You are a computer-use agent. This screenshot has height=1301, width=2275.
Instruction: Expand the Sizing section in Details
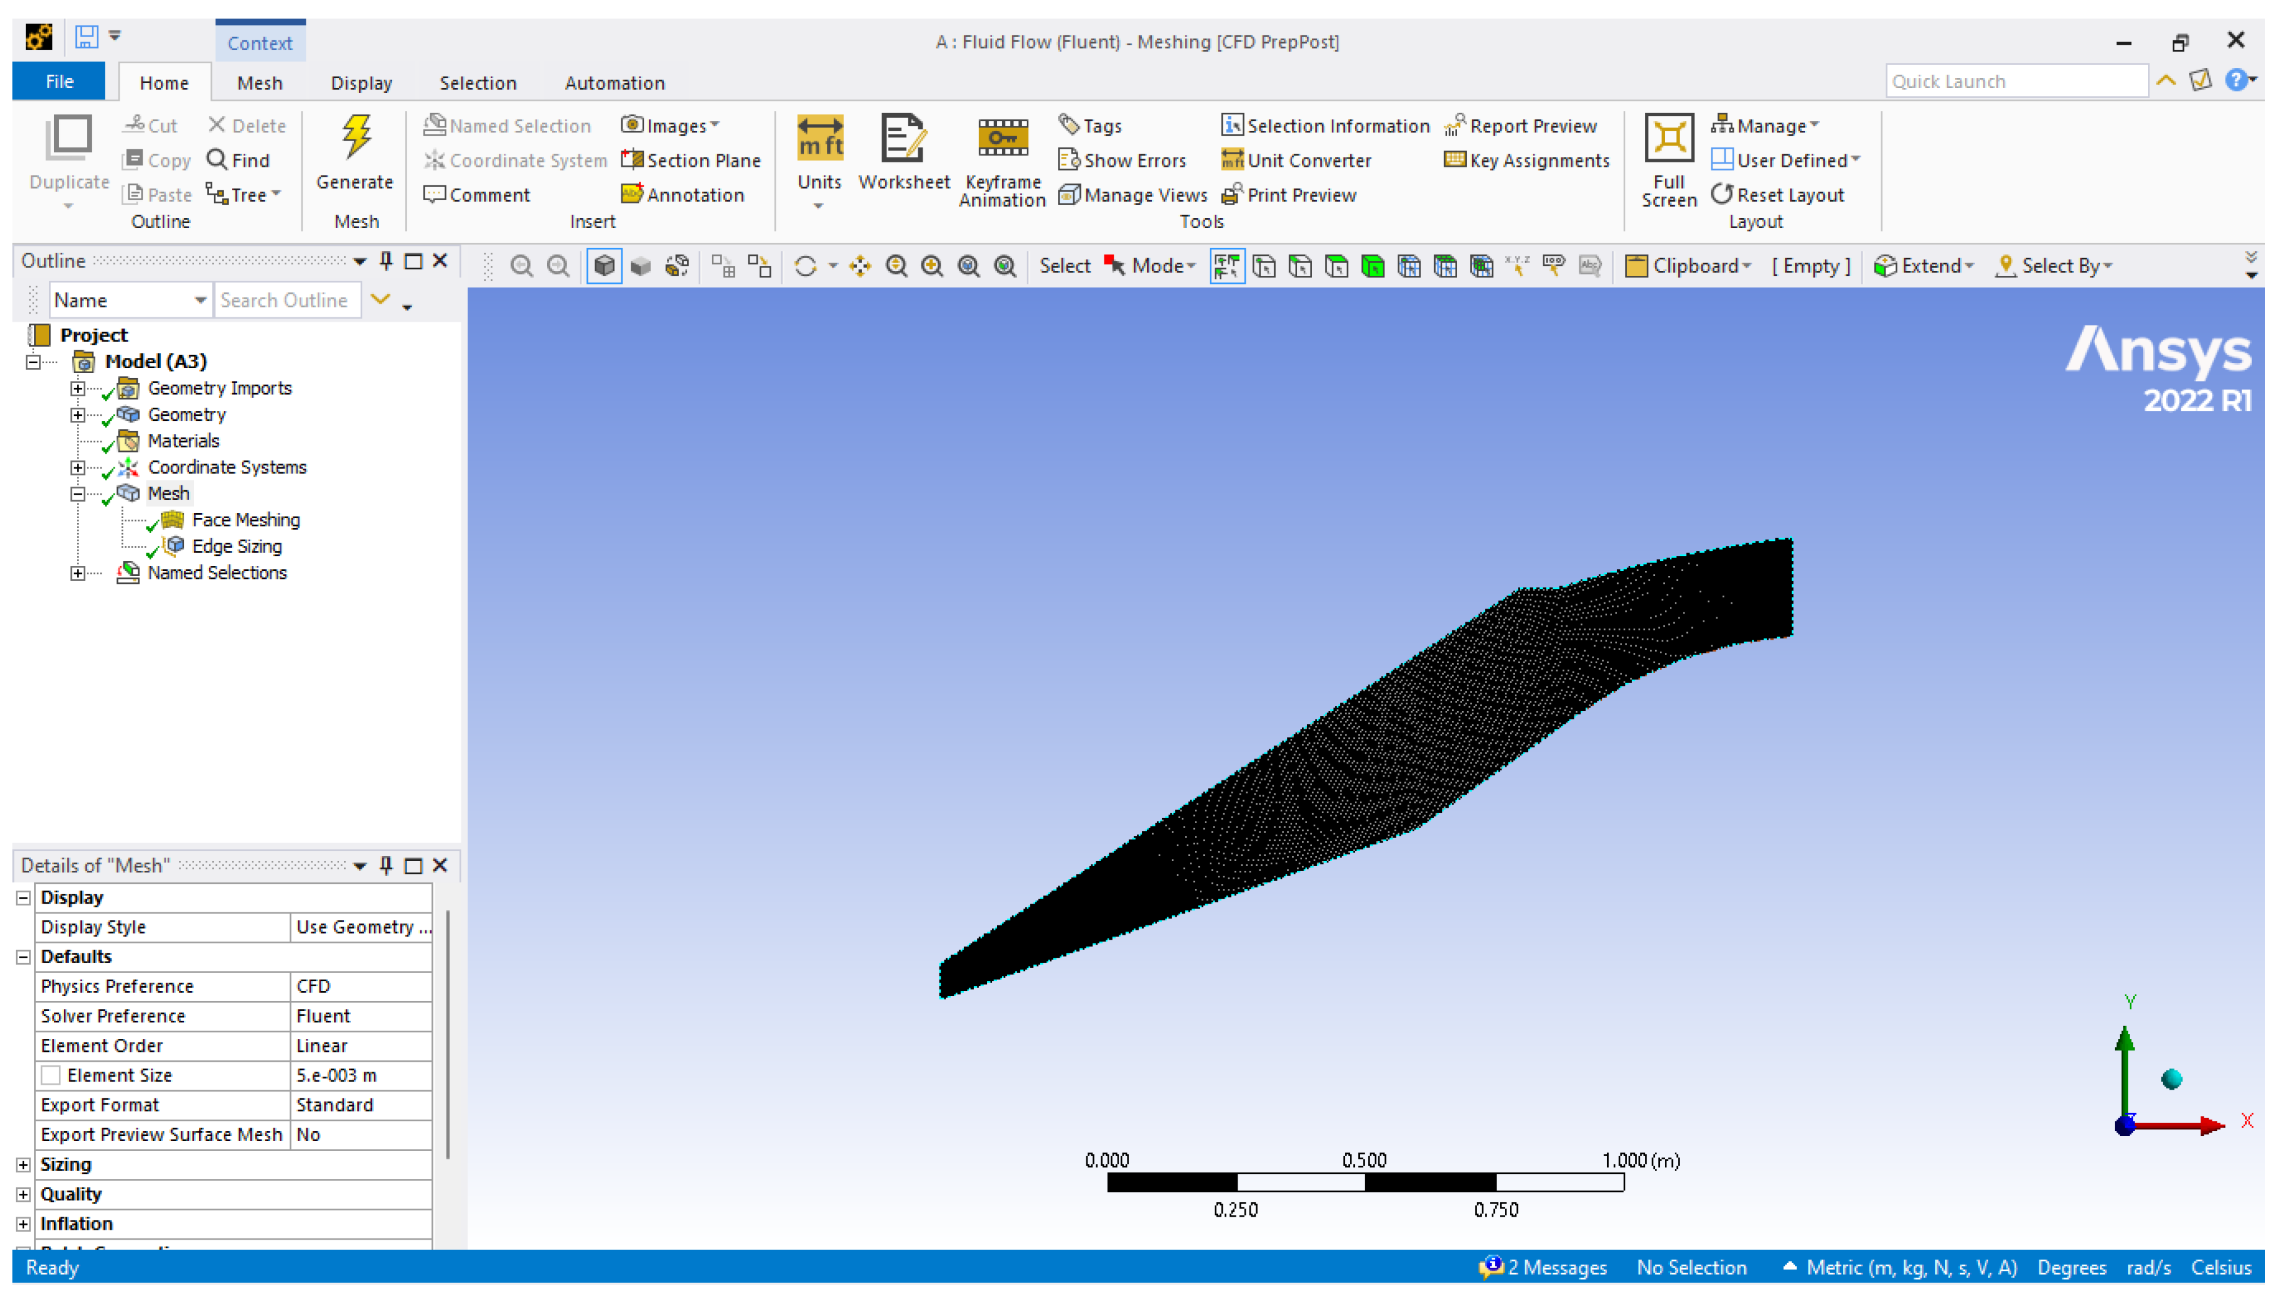24,1164
